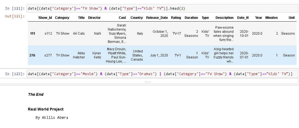
Task: Click the In [123] filter code cell
Action: 161,74
